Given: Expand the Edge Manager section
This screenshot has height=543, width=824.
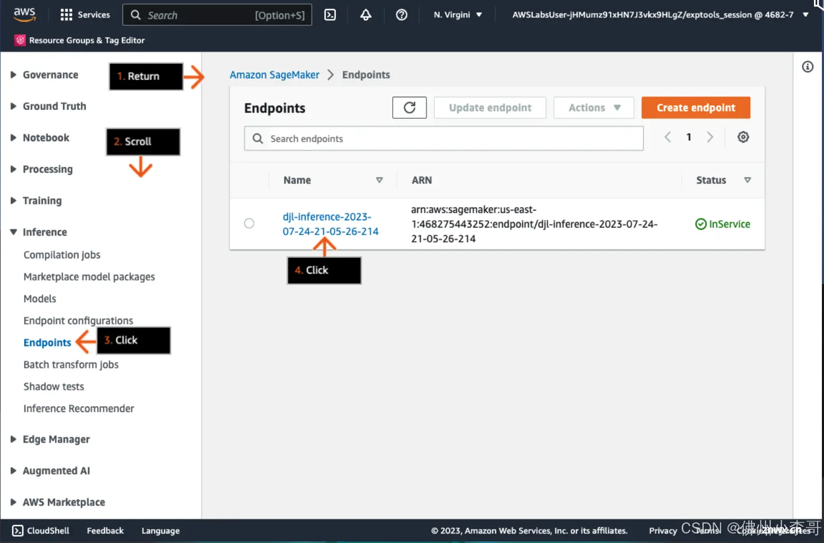Looking at the screenshot, I should (x=14, y=439).
